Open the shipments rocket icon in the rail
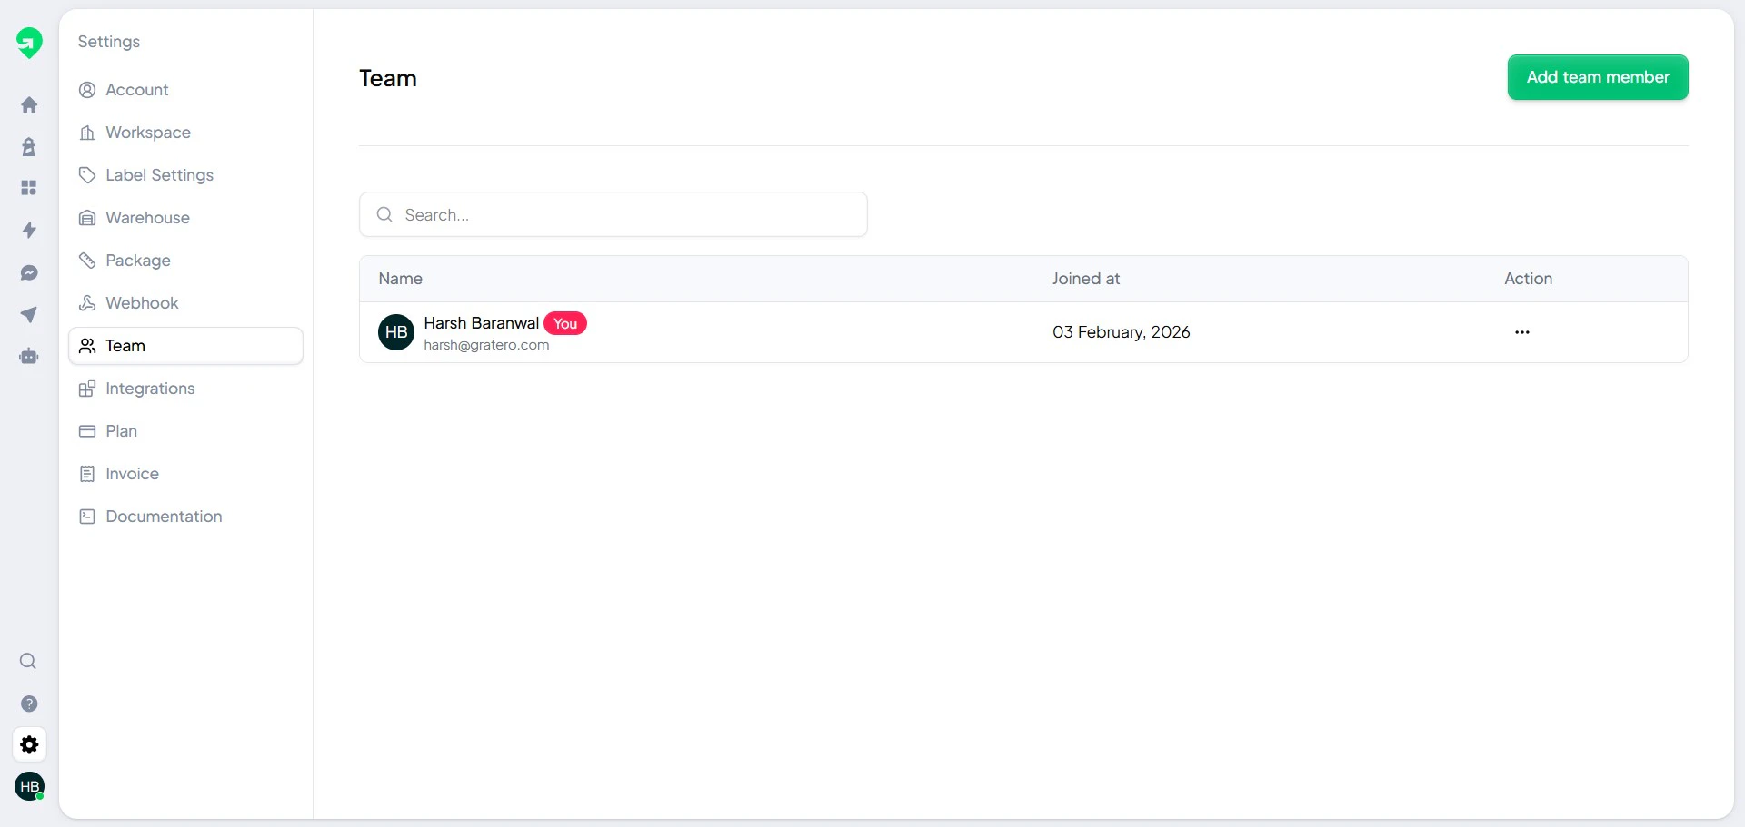The height and width of the screenshot is (827, 1745). pos(29,147)
